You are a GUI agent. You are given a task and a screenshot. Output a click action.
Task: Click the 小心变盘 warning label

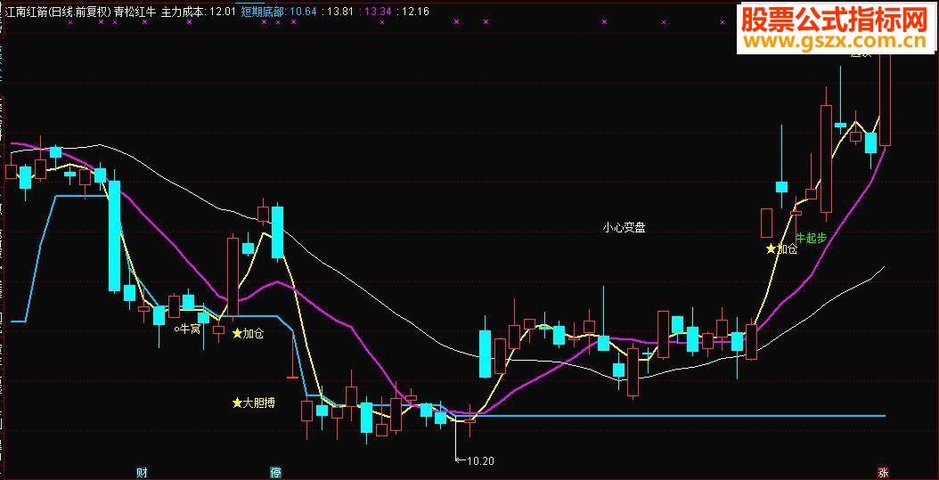coord(624,228)
